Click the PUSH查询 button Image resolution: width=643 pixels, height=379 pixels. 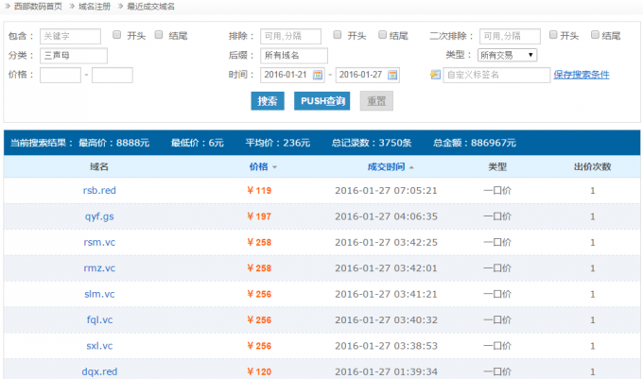click(321, 100)
